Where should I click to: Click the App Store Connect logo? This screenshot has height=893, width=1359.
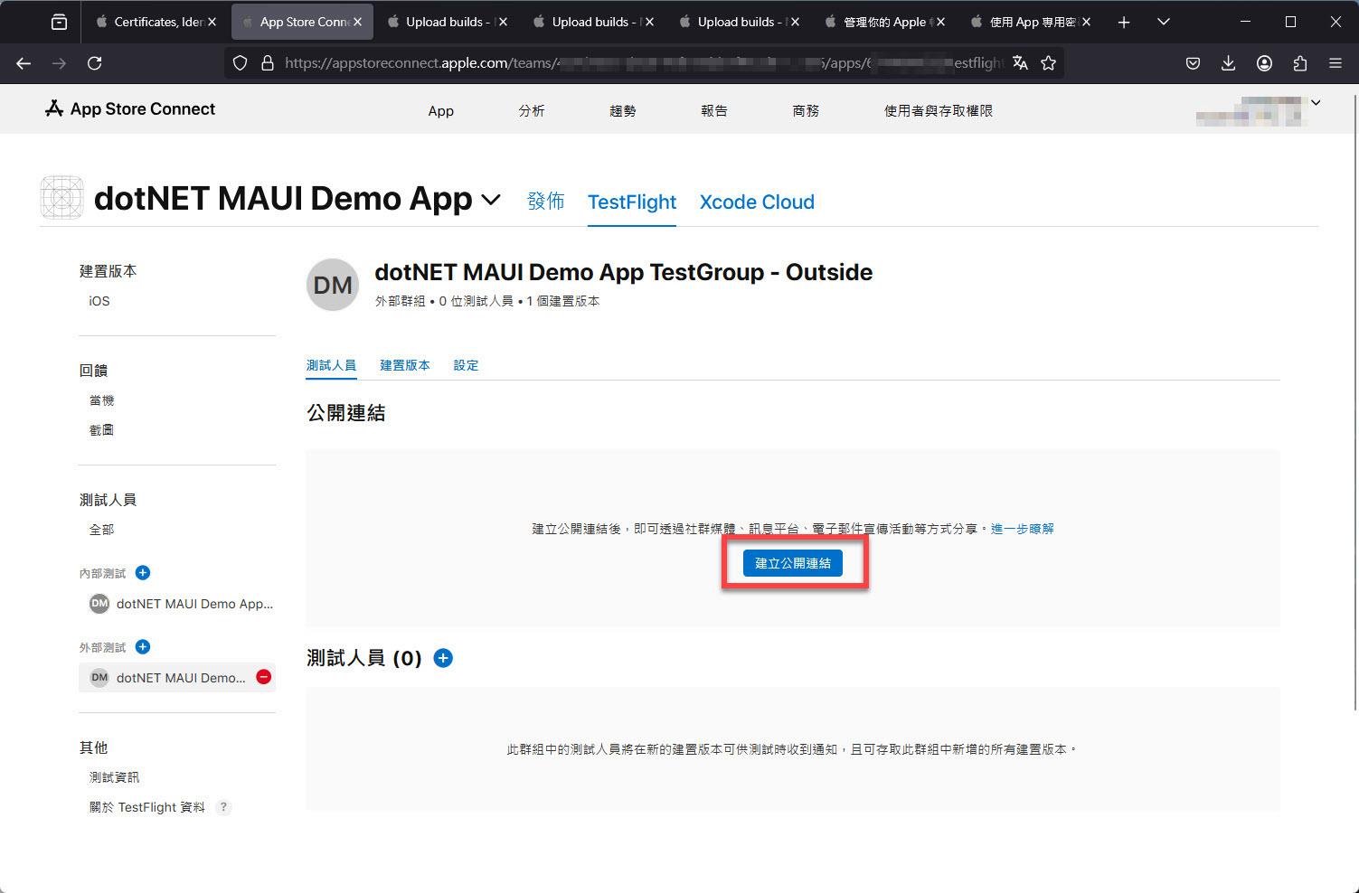click(130, 108)
